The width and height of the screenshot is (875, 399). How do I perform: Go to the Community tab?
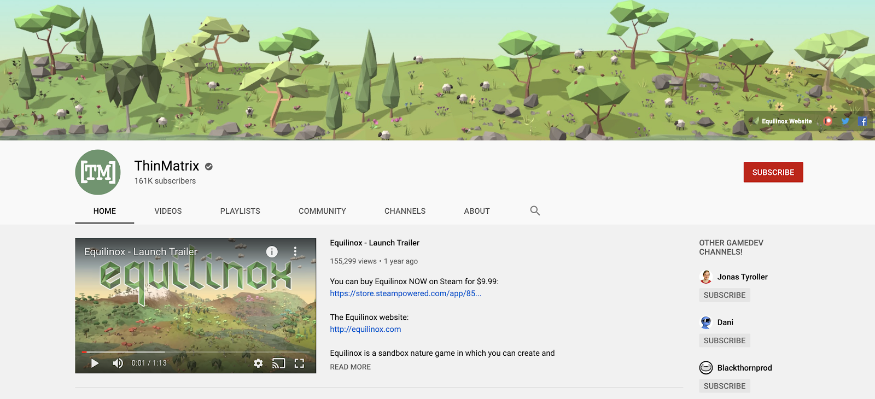point(322,211)
